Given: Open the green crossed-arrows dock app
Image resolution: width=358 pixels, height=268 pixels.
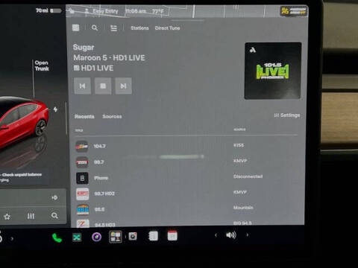Looking at the screenshot, I should (x=77, y=237).
